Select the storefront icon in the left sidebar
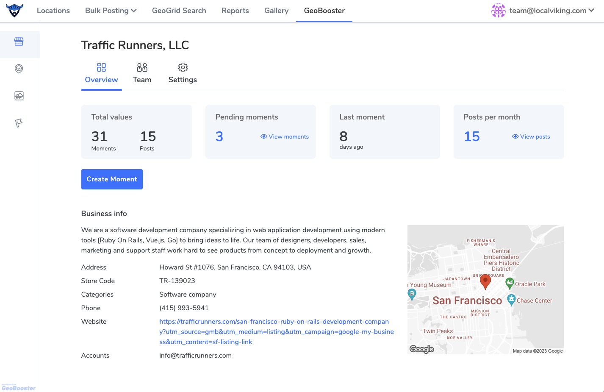This screenshot has height=392, width=604. [x=19, y=41]
